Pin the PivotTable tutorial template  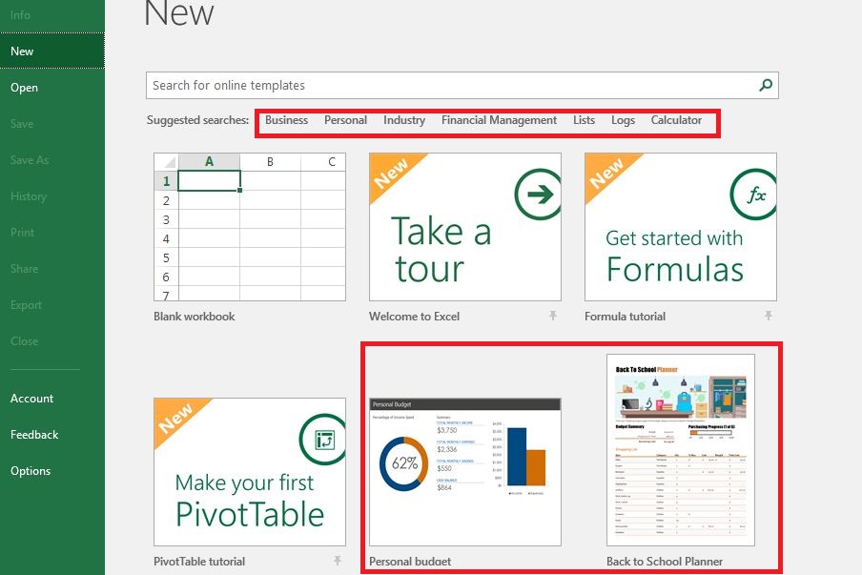[337, 561]
